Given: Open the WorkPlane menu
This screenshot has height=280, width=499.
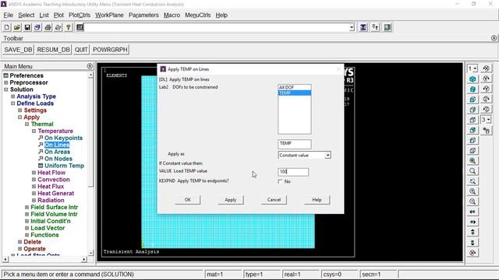Looking at the screenshot, I should click(109, 16).
